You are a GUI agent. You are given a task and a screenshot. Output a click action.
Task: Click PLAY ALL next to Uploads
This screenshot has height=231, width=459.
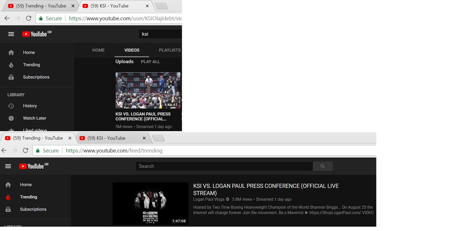coord(150,61)
